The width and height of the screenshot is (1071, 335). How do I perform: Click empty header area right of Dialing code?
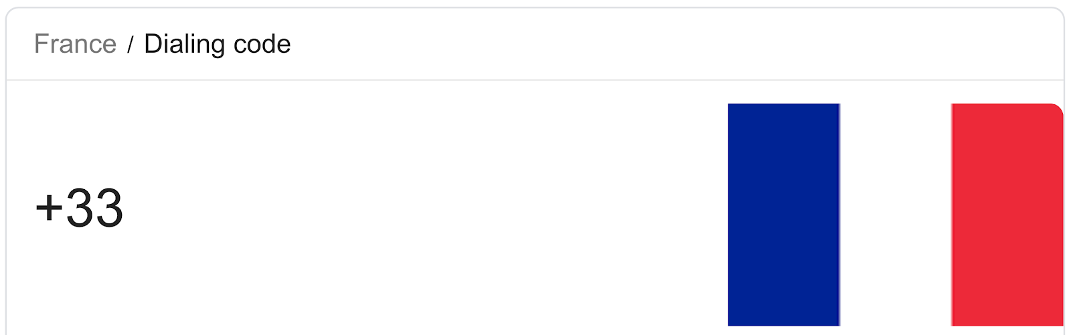(669, 44)
